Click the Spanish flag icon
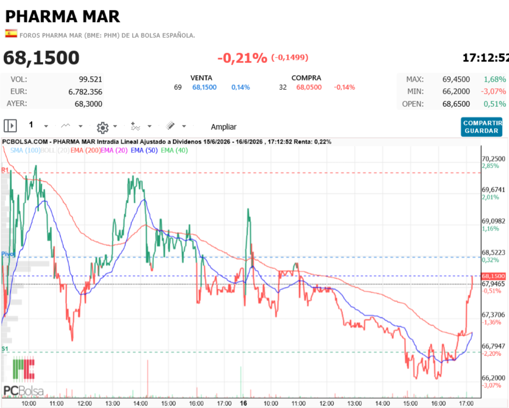 point(11,33)
